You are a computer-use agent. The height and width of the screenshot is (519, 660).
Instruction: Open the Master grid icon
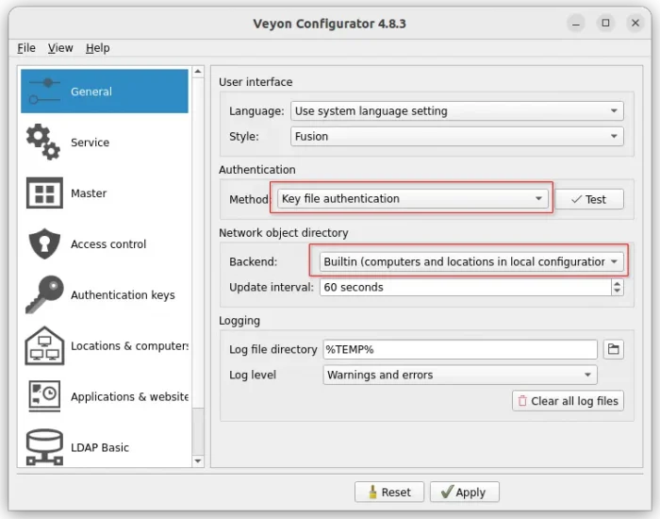(x=43, y=193)
